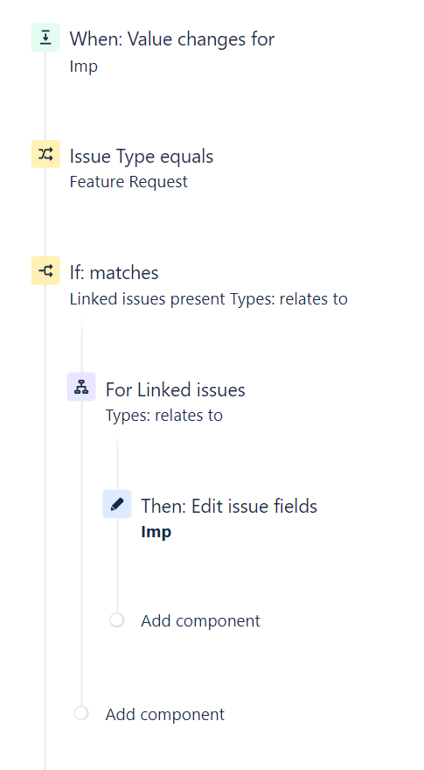424x770 pixels.
Task: Click the Imp field name under the trigger
Action: tap(83, 66)
